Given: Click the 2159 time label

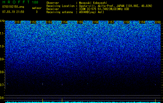Looking at the screenshot, I should [x=142, y=22].
